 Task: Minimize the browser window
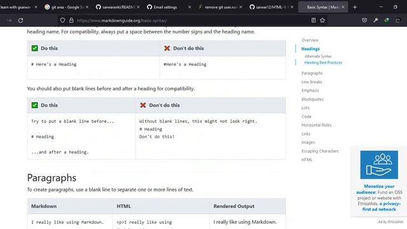[381, 7]
